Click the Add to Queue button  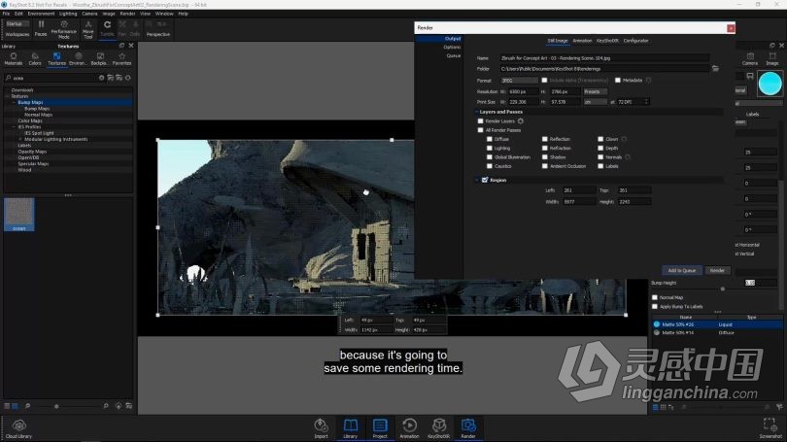coord(682,270)
